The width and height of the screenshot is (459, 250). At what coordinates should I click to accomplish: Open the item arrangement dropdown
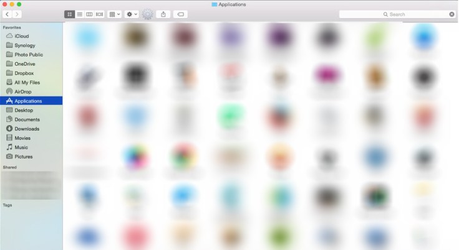[x=115, y=14]
